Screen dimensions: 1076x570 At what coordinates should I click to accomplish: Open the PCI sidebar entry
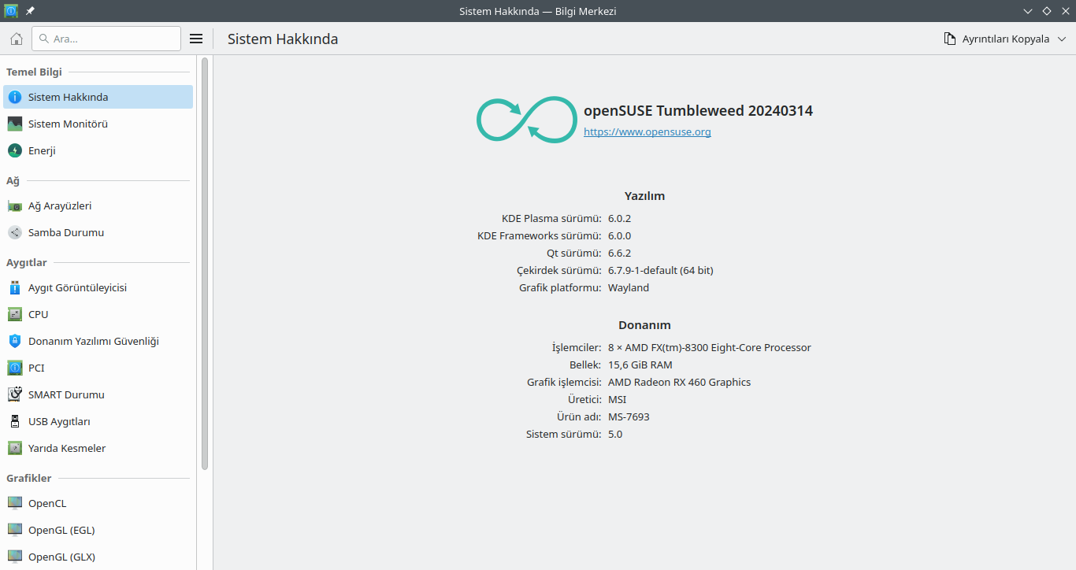(x=36, y=368)
